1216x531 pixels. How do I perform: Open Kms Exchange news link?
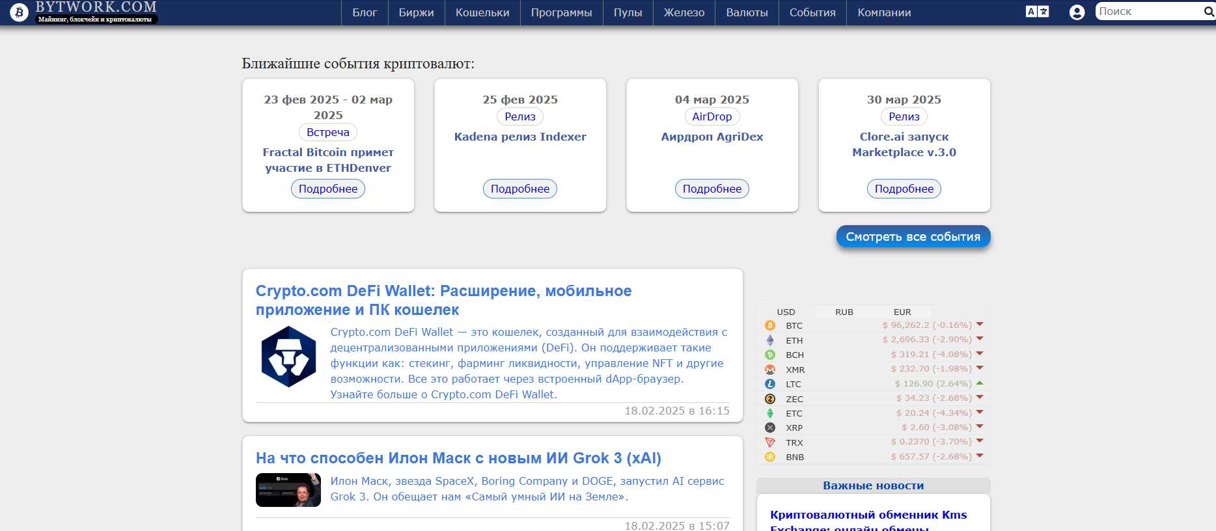pyautogui.click(x=868, y=521)
